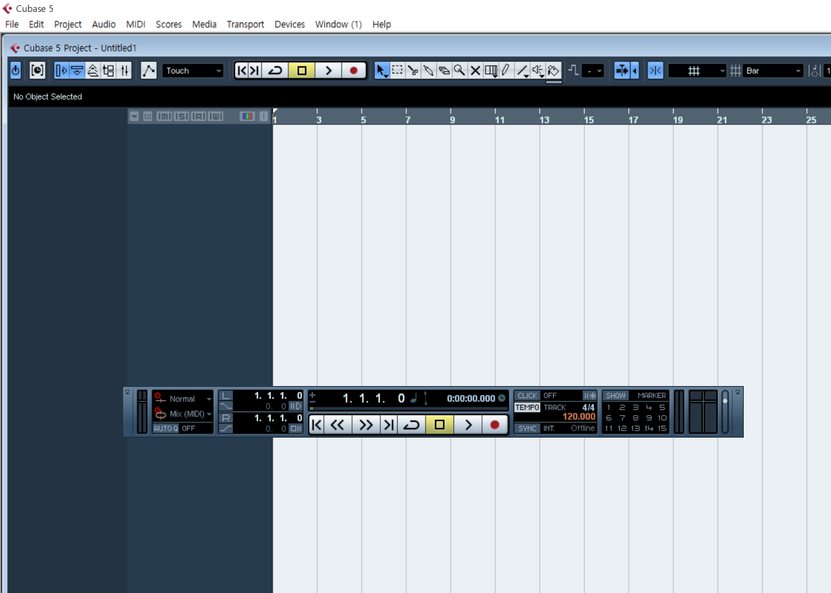Go to next marker in toolbar
The image size is (831, 593).
(254, 71)
